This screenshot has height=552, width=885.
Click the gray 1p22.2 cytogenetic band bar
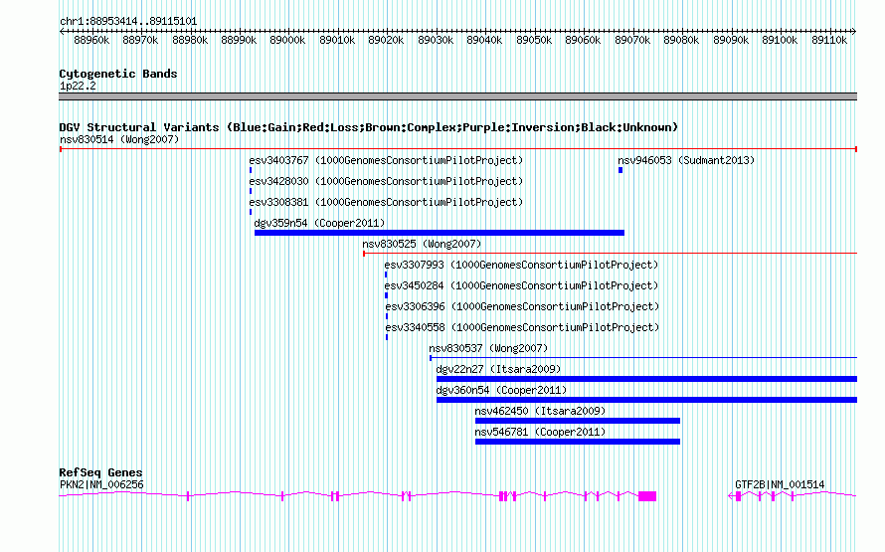click(x=457, y=96)
